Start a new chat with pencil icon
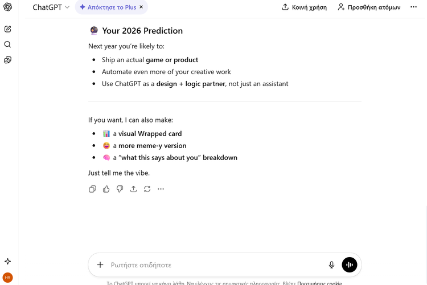 coord(7,29)
